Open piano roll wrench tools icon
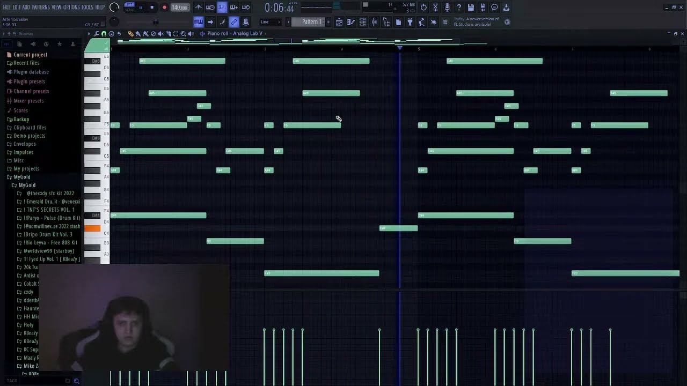Screen dimensions: 687x386 point(97,34)
